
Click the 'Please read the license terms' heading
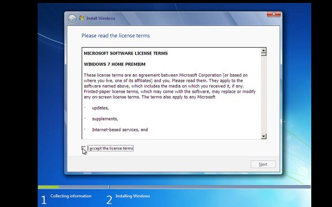pyautogui.click(x=116, y=36)
